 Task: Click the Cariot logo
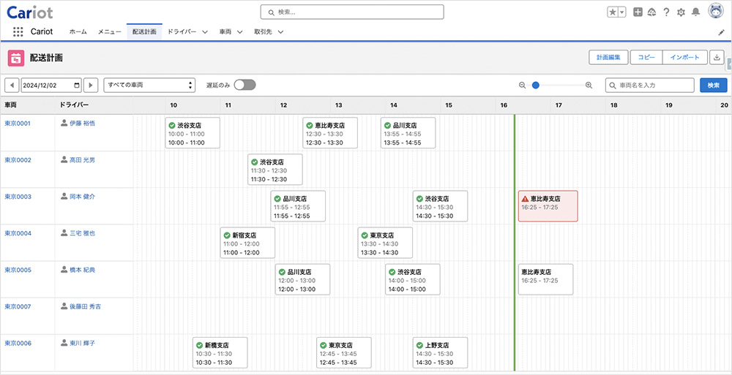pos(30,12)
